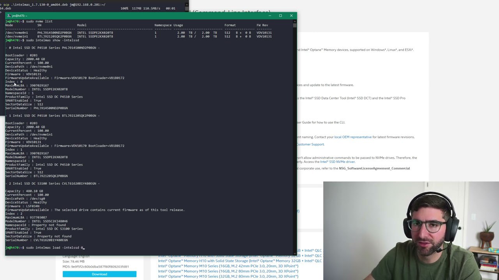499x280 pixels.
Task: Click NSG_SoftwareLicenseAgreement_Commercial bold text
Action: 374,168
